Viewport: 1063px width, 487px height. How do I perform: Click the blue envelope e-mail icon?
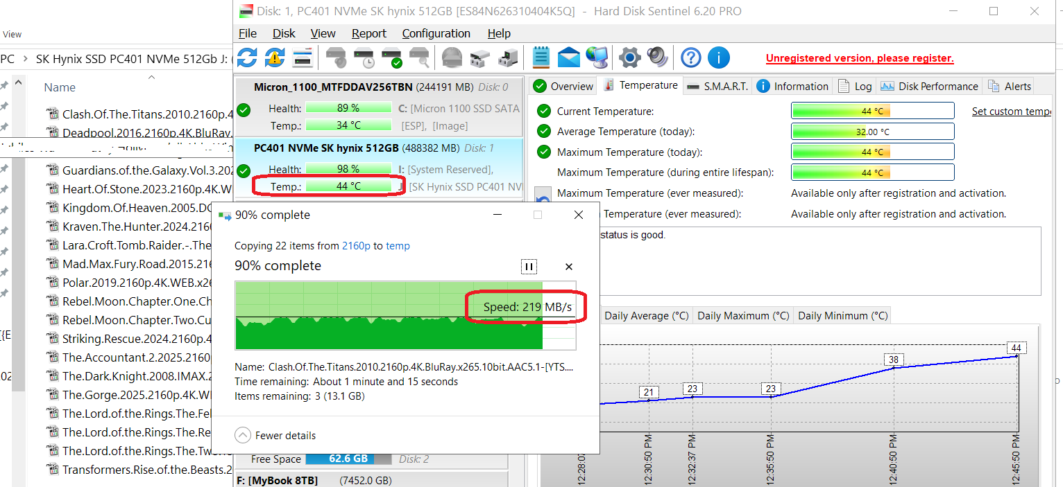568,57
